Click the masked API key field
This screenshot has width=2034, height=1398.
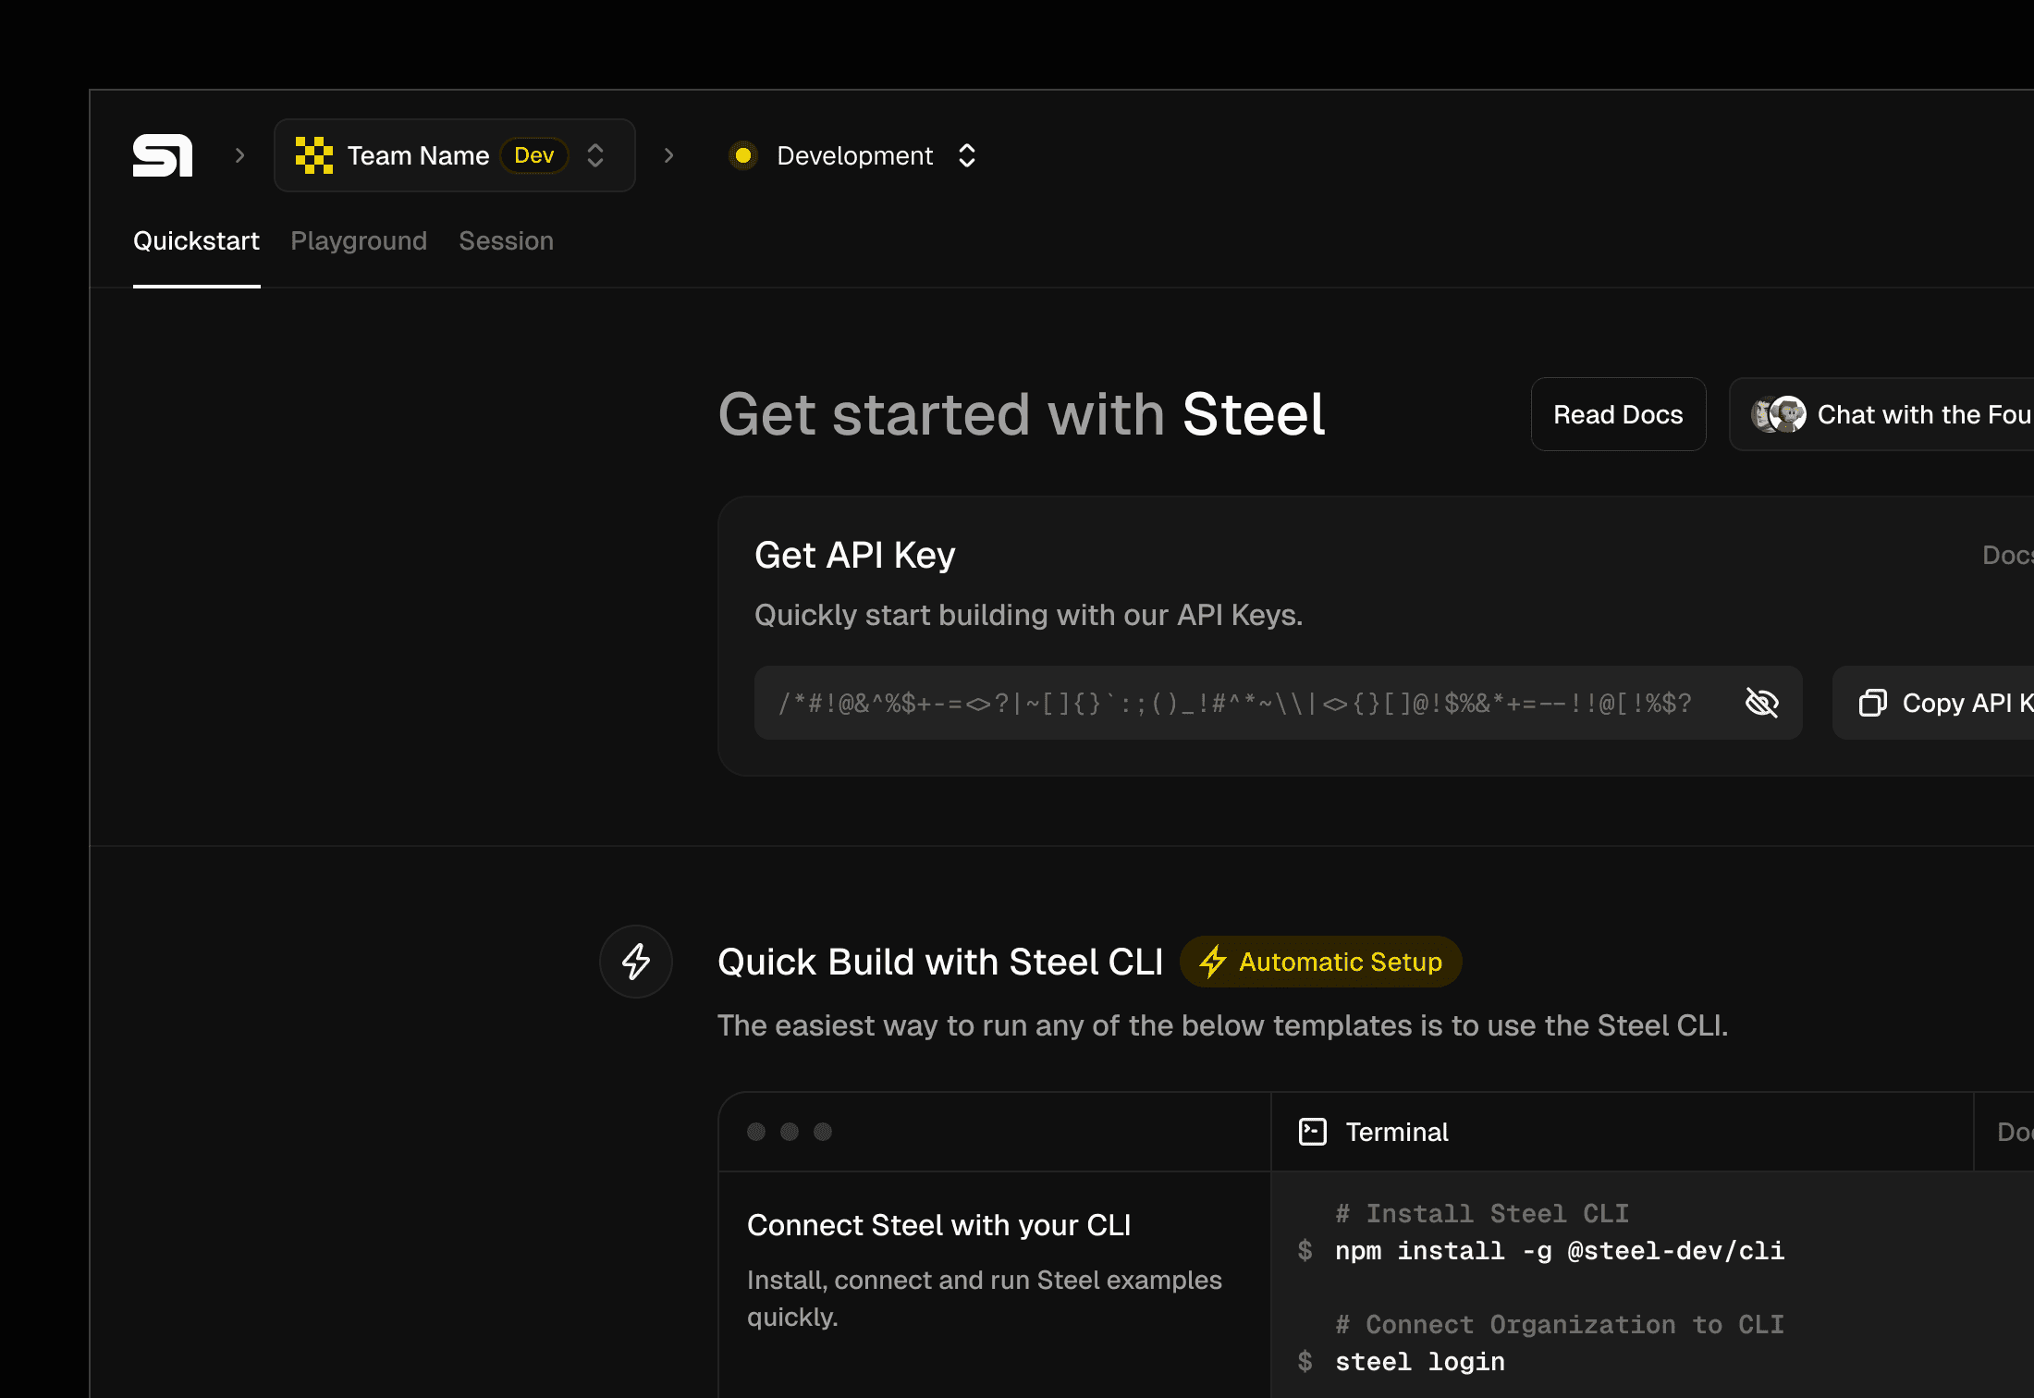1239,703
